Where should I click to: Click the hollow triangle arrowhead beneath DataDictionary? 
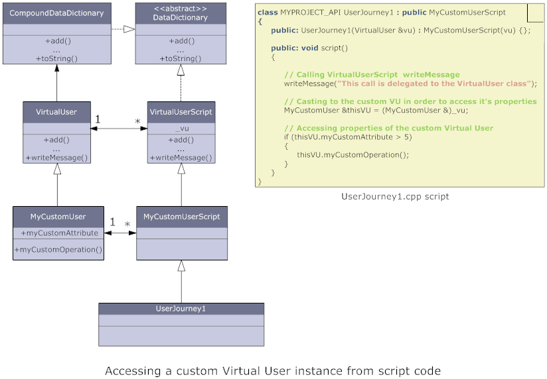point(181,70)
